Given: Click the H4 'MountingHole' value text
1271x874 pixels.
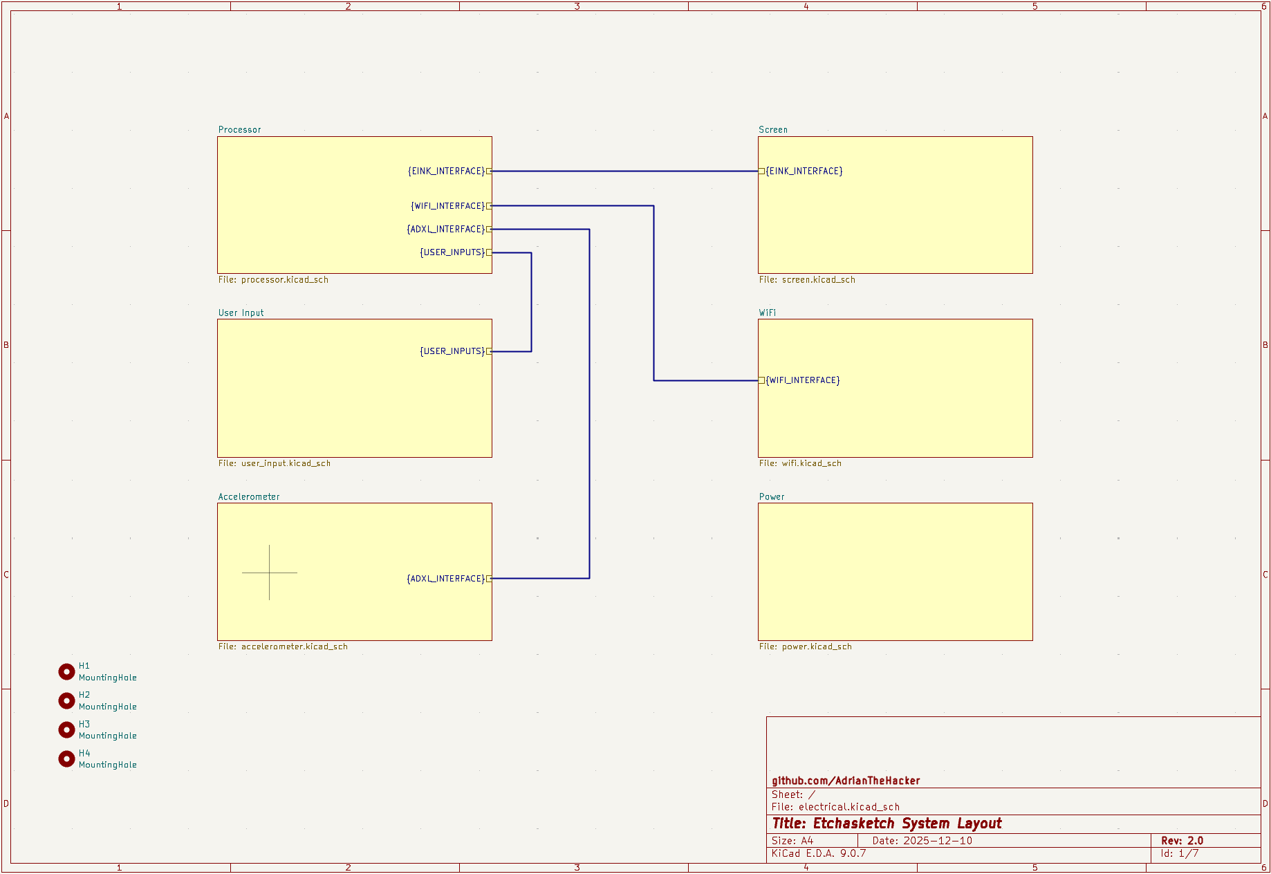Looking at the screenshot, I should (x=108, y=765).
